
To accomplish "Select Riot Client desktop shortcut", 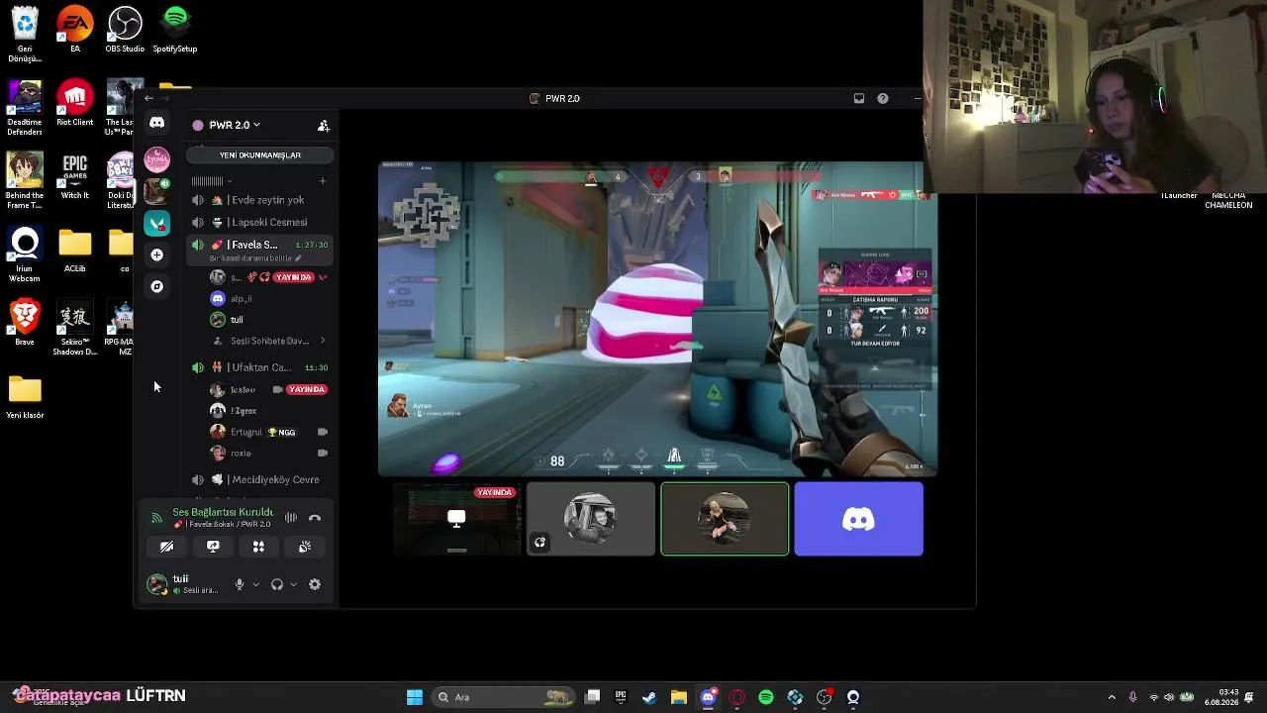I will coord(75,104).
